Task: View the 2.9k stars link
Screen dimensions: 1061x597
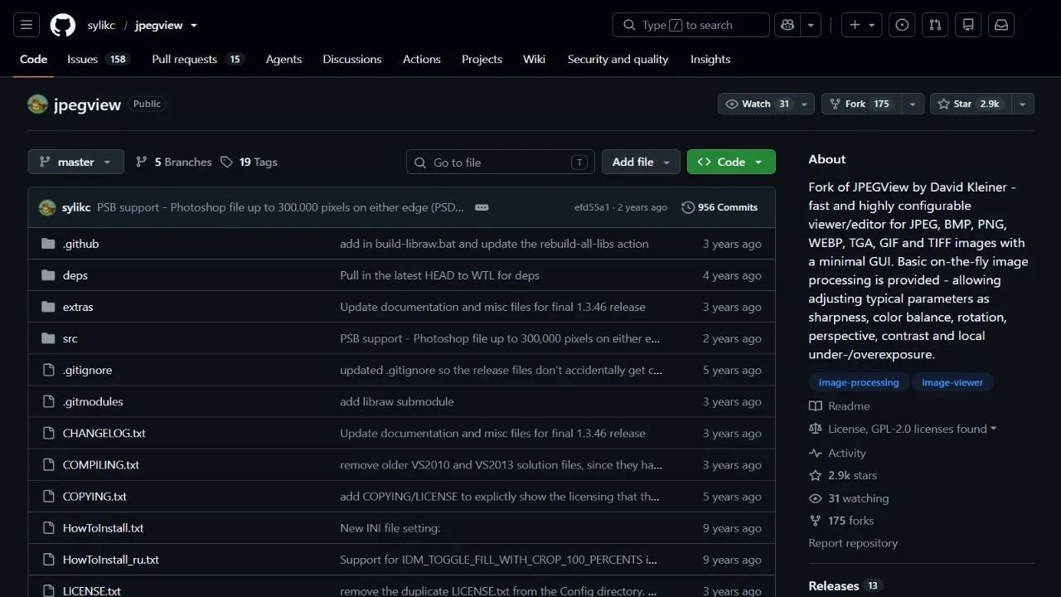Action: tap(843, 475)
